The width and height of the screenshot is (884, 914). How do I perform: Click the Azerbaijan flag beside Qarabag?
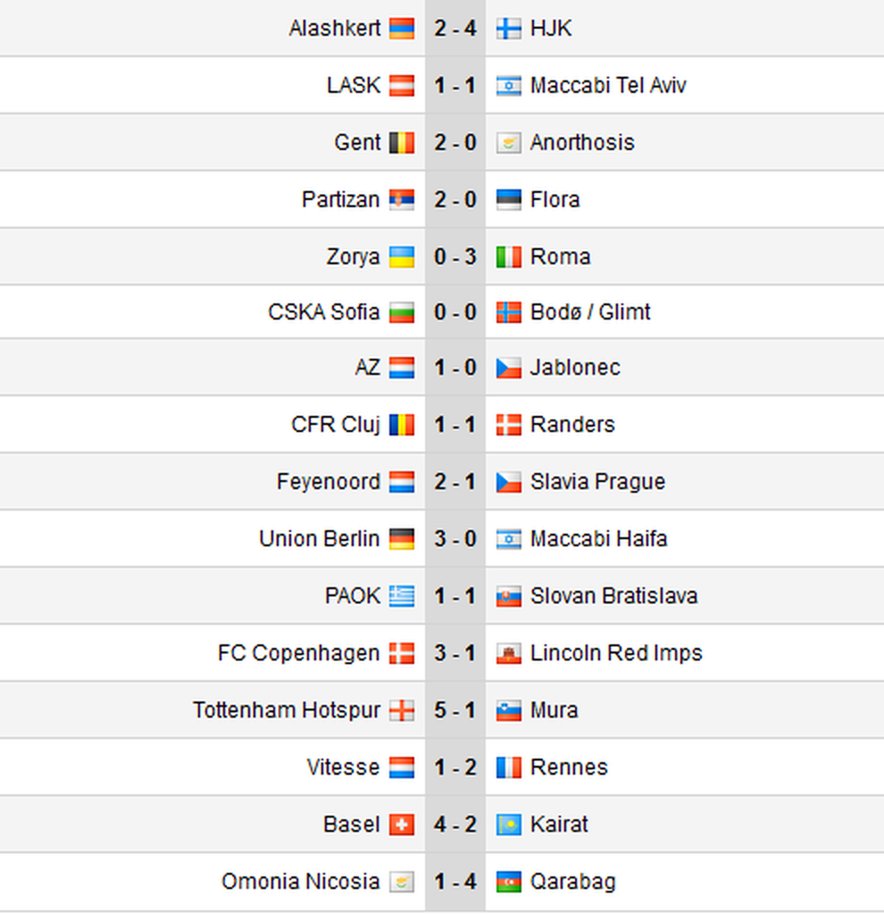tap(508, 882)
